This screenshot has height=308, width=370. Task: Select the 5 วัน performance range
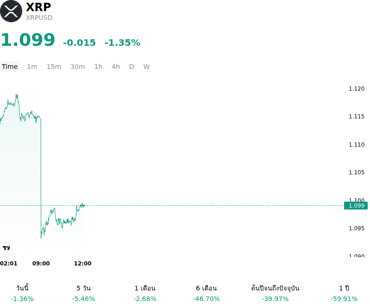[x=84, y=293]
